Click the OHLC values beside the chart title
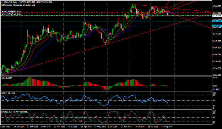The image size is (222, 129). click(x=35, y=2)
